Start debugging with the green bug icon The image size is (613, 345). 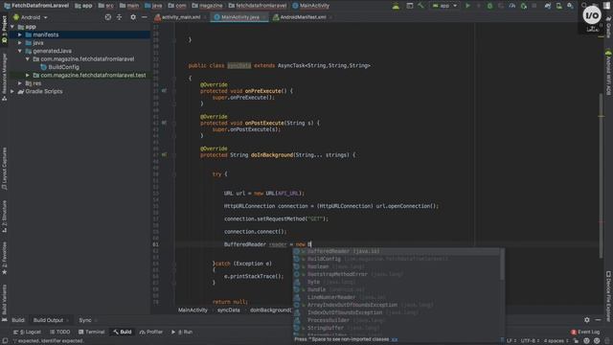[x=489, y=6]
